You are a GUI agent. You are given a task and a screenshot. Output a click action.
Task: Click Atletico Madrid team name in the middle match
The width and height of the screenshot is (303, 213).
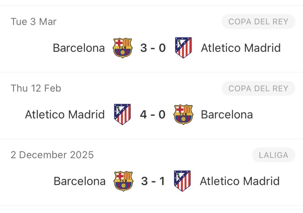click(x=64, y=114)
